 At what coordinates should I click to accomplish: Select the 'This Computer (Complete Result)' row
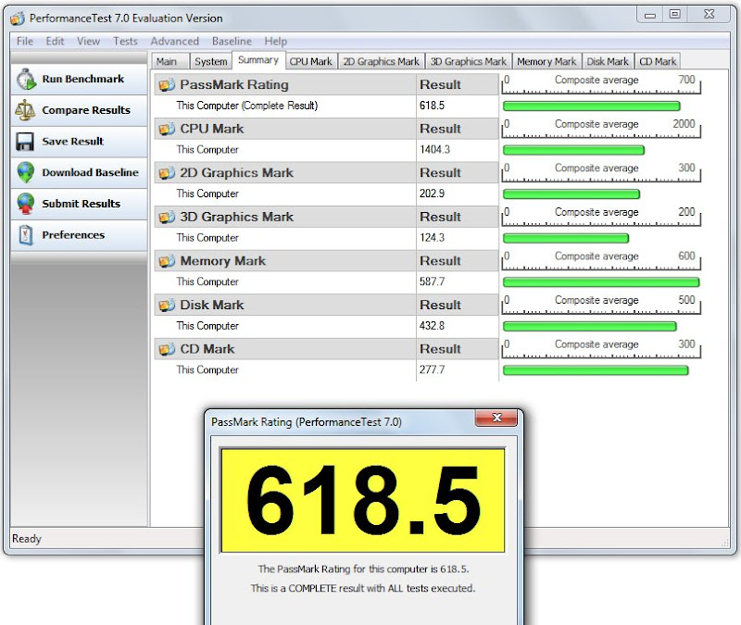click(x=327, y=106)
